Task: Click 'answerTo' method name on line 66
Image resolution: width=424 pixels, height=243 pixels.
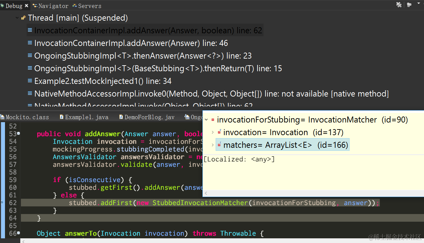Action: coord(80,233)
